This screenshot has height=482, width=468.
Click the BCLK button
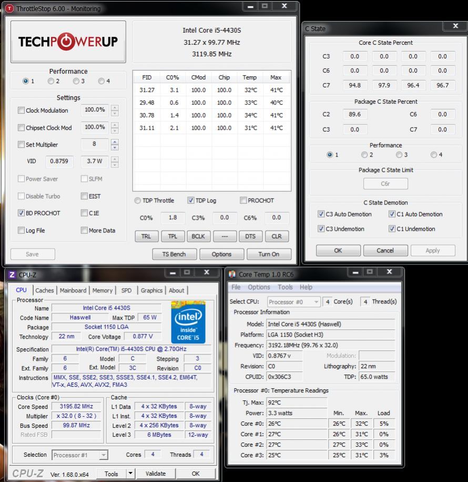coord(199,236)
